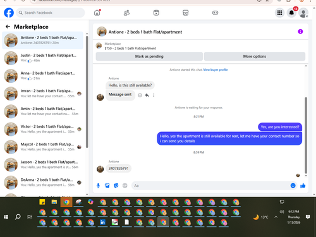Send a voice clip with microphone icon
This screenshot has height=237, width=316.
98,186
